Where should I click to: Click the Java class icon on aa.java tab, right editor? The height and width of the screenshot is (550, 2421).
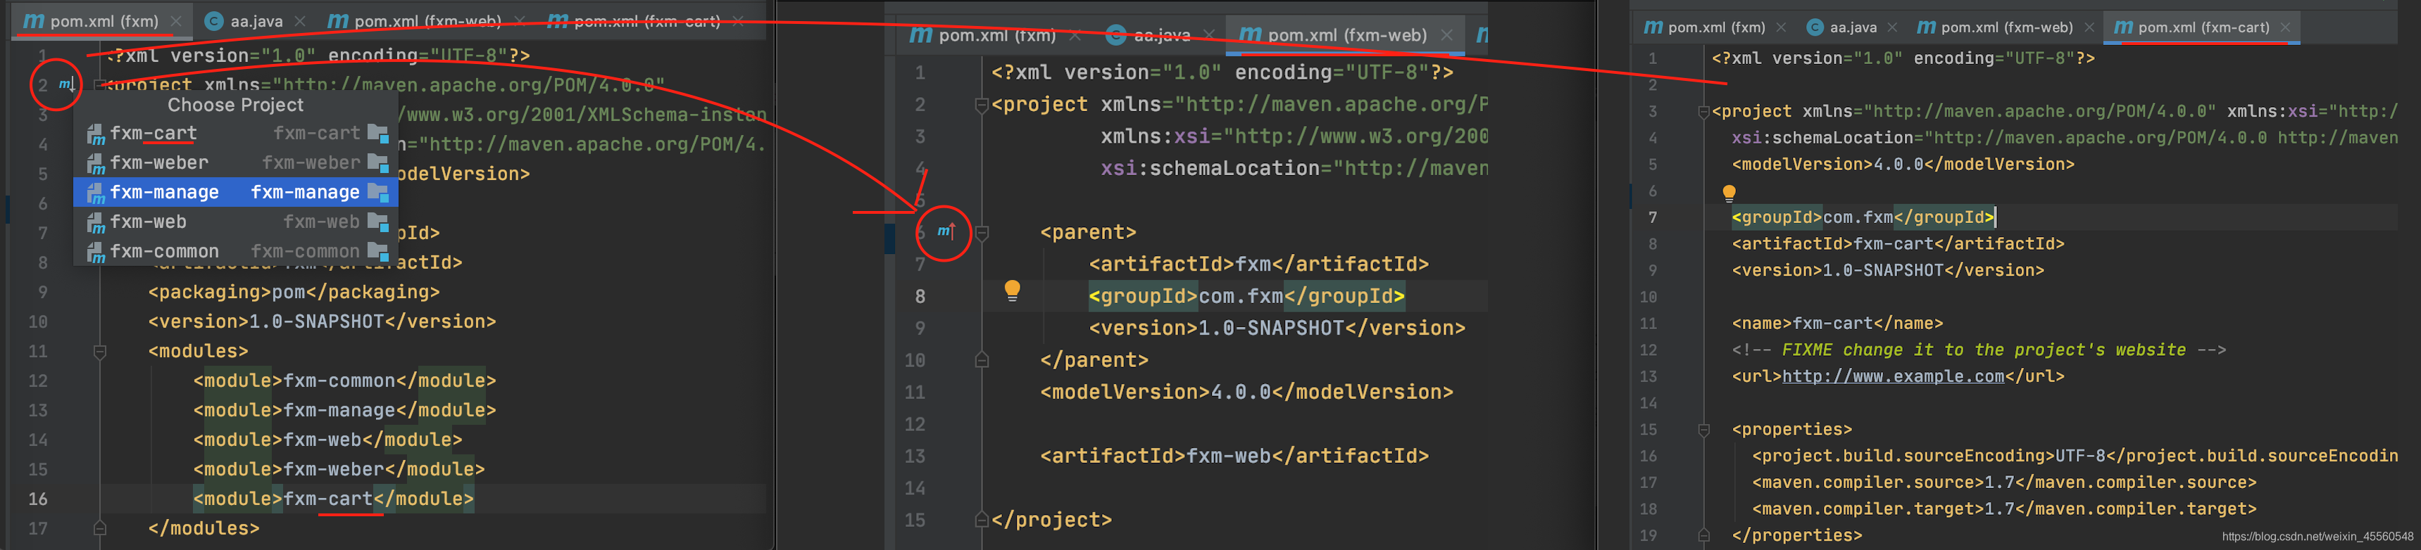(1815, 27)
